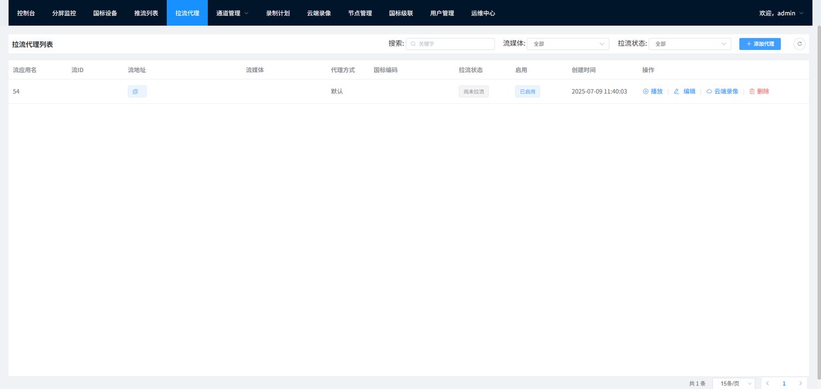Open the 拉流状态 filter dropdown
Viewport: 821px width, 389px height.
click(x=690, y=44)
